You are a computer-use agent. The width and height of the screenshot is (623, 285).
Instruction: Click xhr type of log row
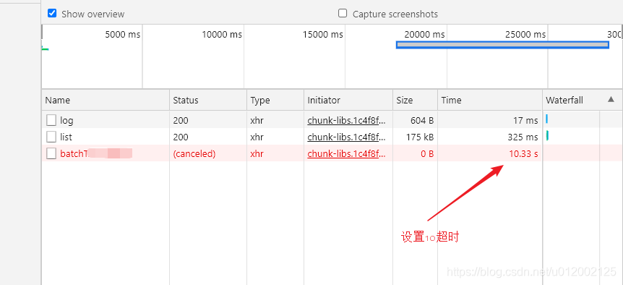click(x=257, y=120)
